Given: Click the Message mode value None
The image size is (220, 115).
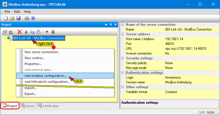Looking at the screenshot, I should [169, 68].
